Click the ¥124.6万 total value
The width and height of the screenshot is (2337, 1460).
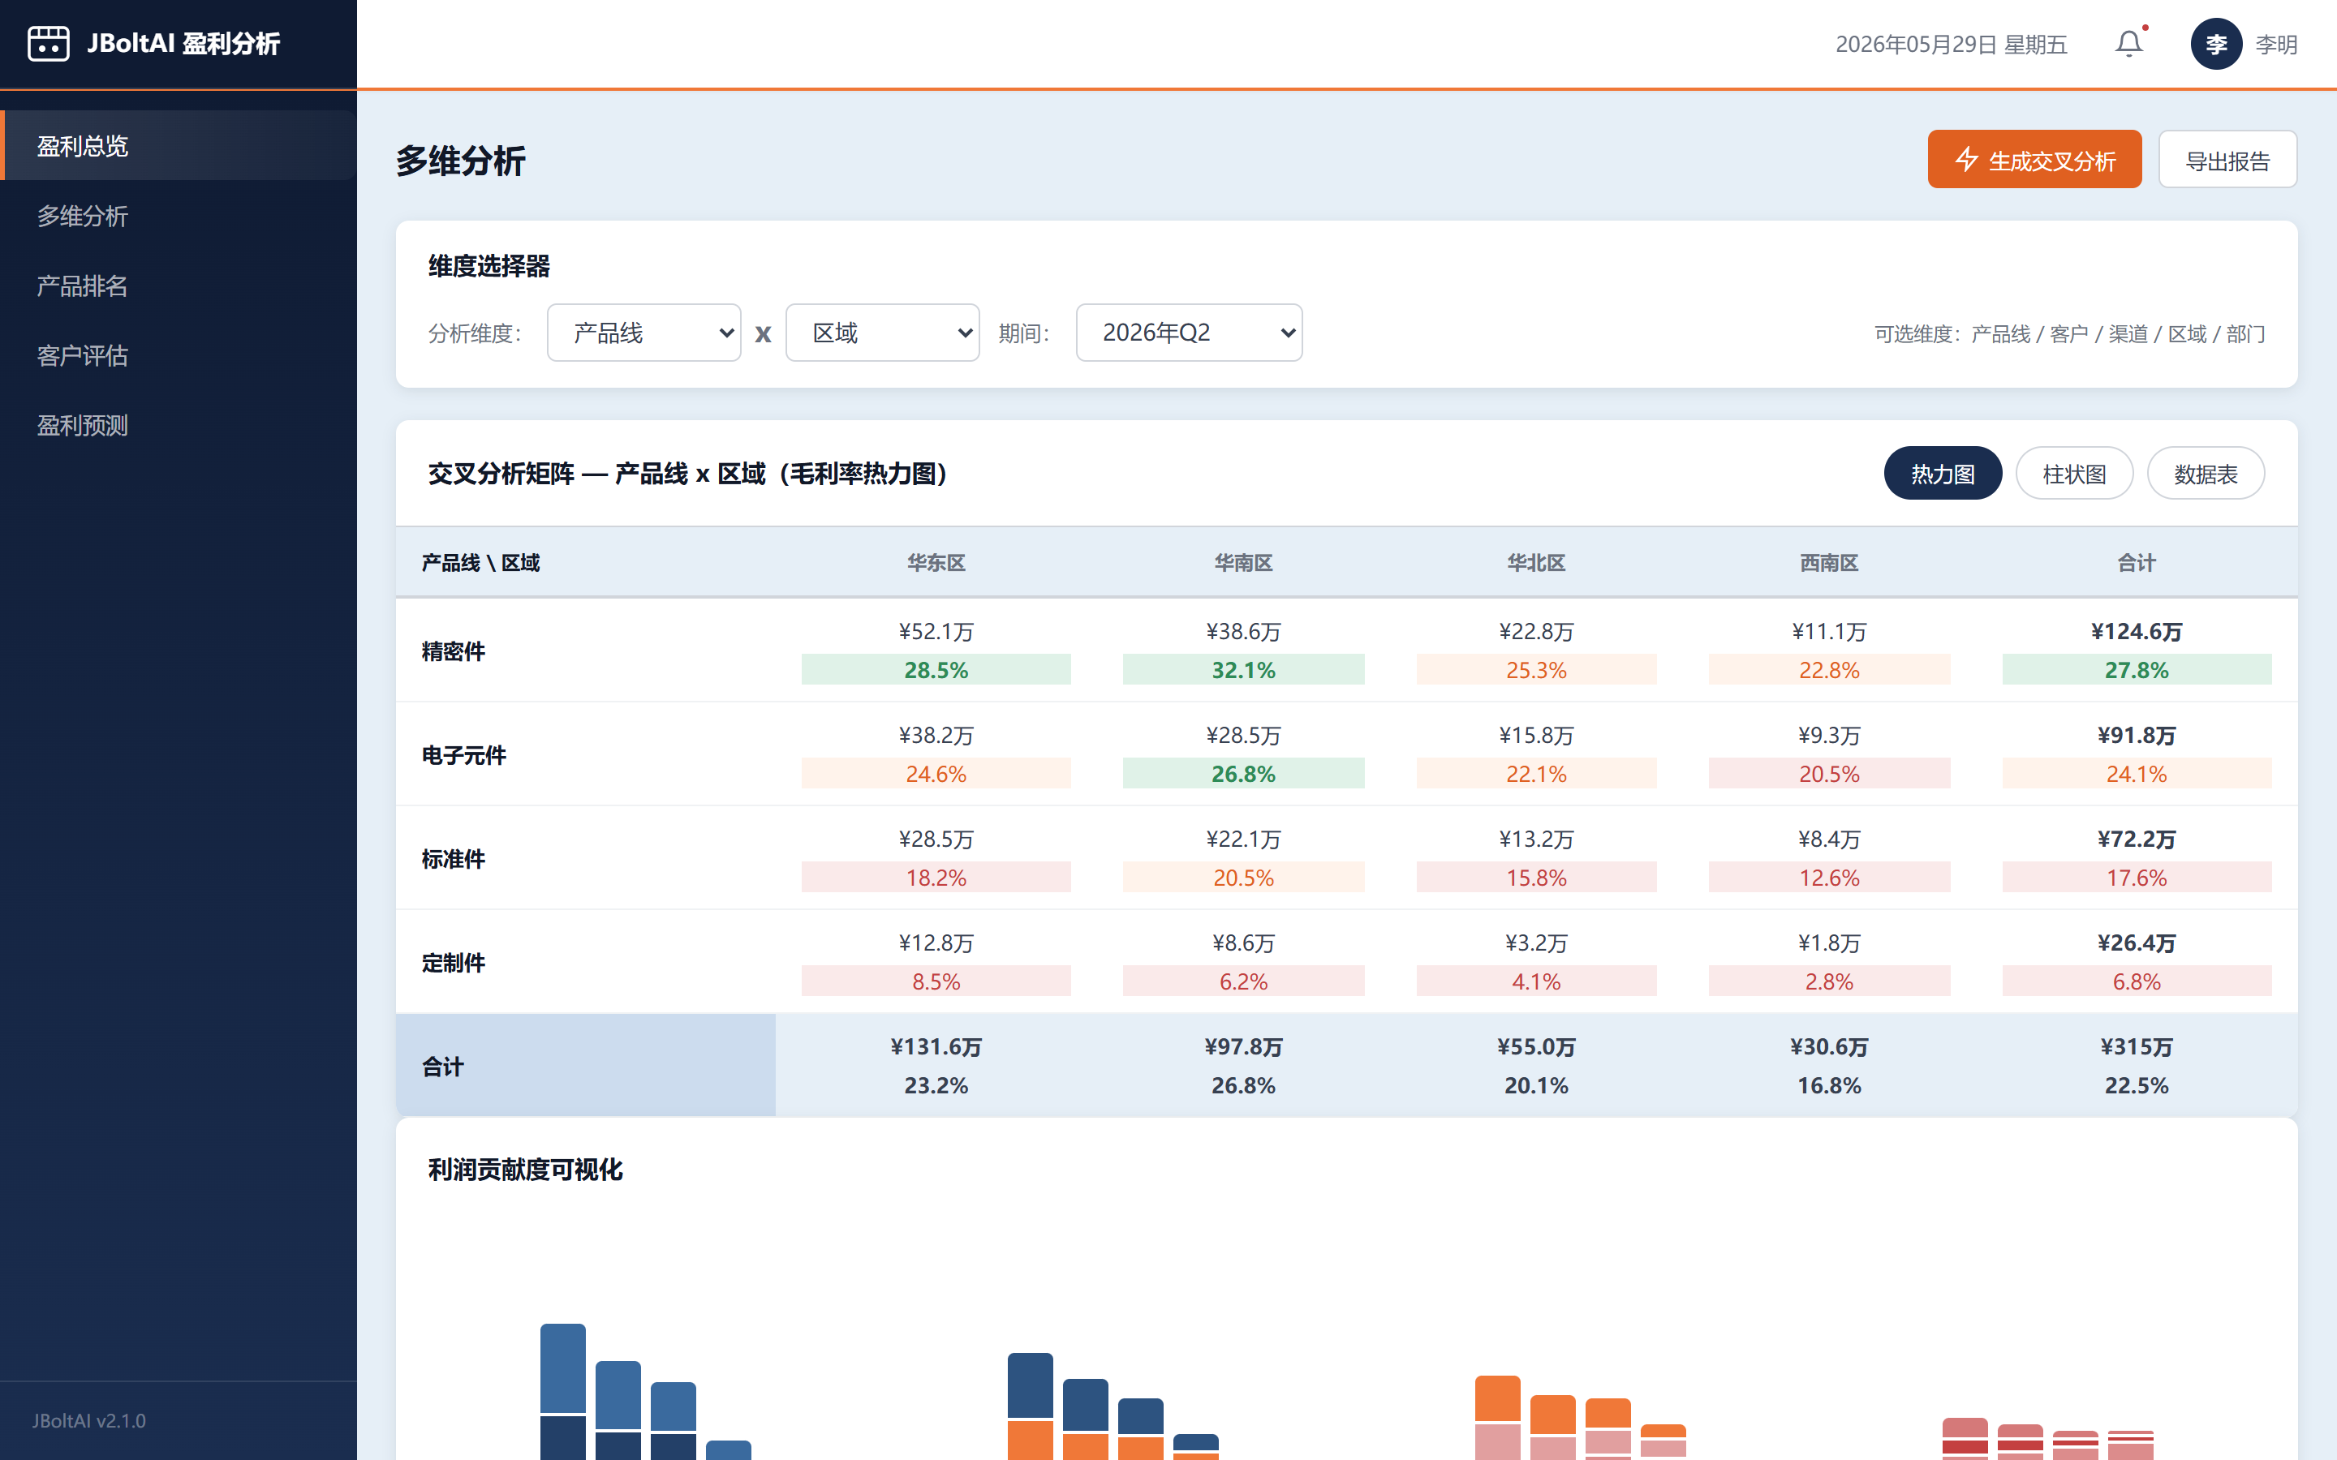pos(2136,632)
